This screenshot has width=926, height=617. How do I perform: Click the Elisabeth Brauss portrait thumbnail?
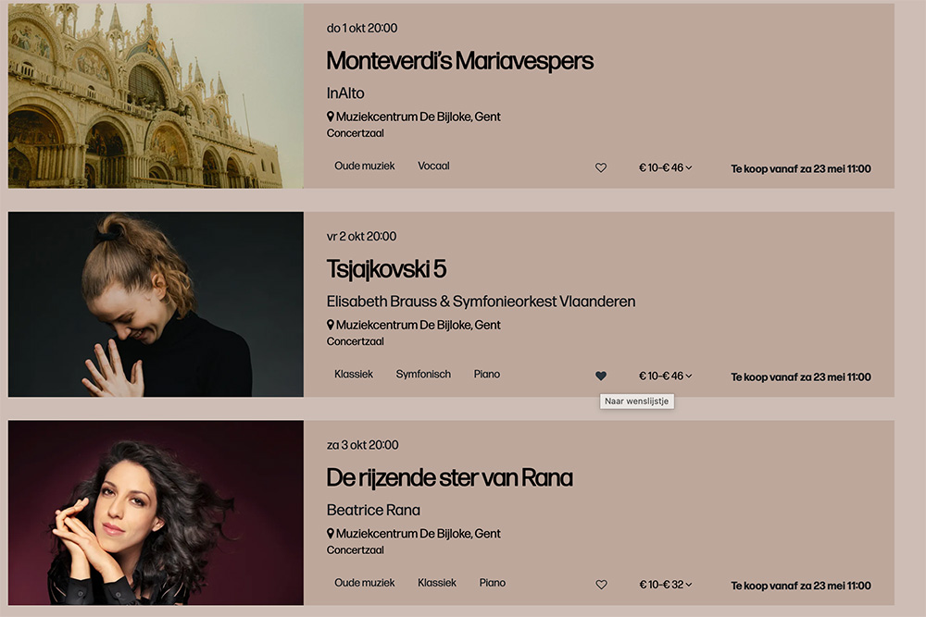pos(156,304)
